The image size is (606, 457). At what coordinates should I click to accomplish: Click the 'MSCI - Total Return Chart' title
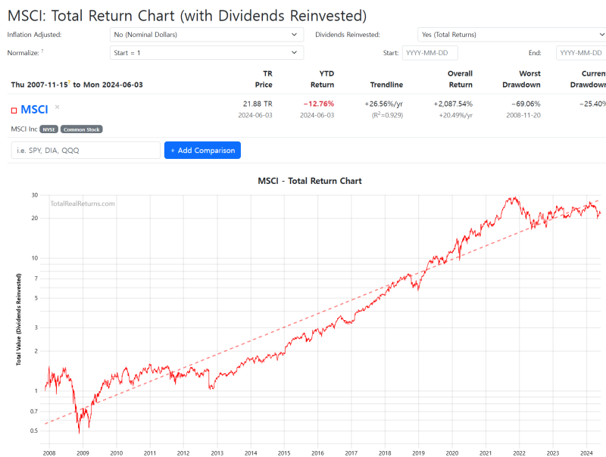point(310,181)
